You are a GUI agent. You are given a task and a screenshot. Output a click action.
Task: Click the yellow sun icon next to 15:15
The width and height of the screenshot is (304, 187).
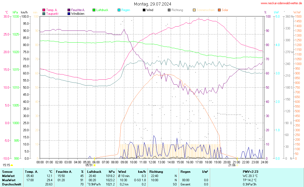(x=12, y=165)
